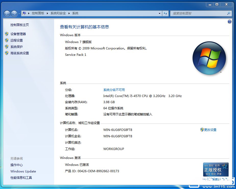Viewport: 236px width, 189px height.
Task: Go back using the Back arrow button
Action: point(7,13)
